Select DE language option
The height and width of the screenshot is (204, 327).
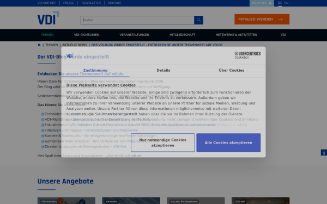tap(280, 3)
